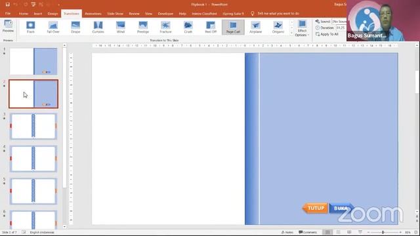
Task: Apply the Wind transition
Action: tap(121, 27)
